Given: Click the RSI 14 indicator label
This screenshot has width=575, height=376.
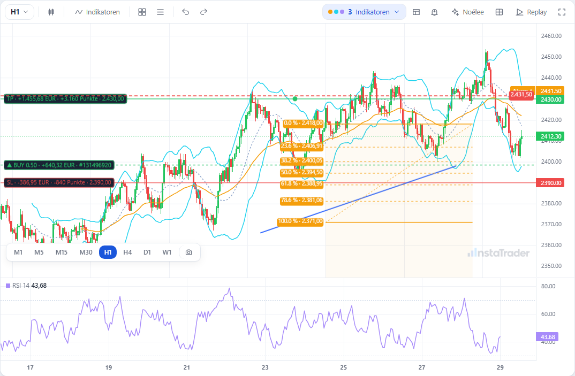Looking at the screenshot, I should 20,286.
